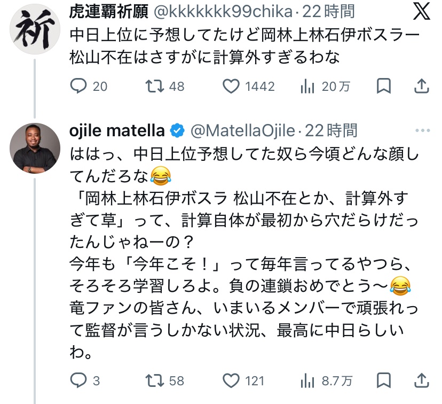Screen dimensions: 442x404
Task: Click the ojile matella display name
Action: [117, 130]
